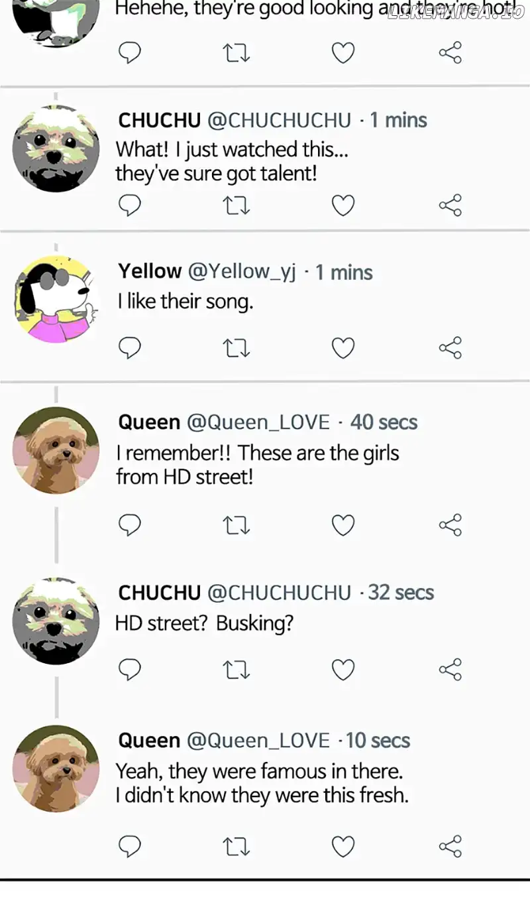Screen dimensions: 530x921
Task: Open the @Yellow_yj profile handle
Action: [x=242, y=272]
